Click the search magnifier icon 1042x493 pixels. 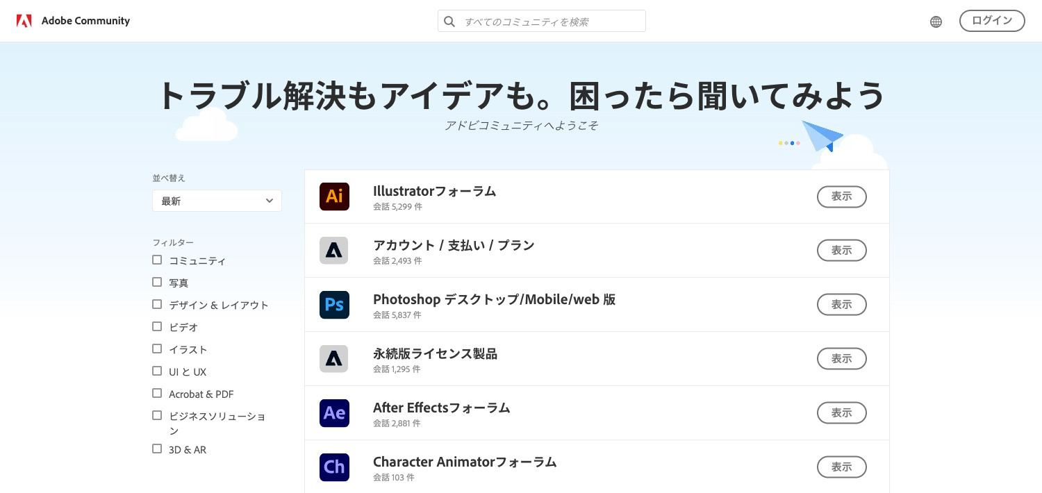pos(449,22)
